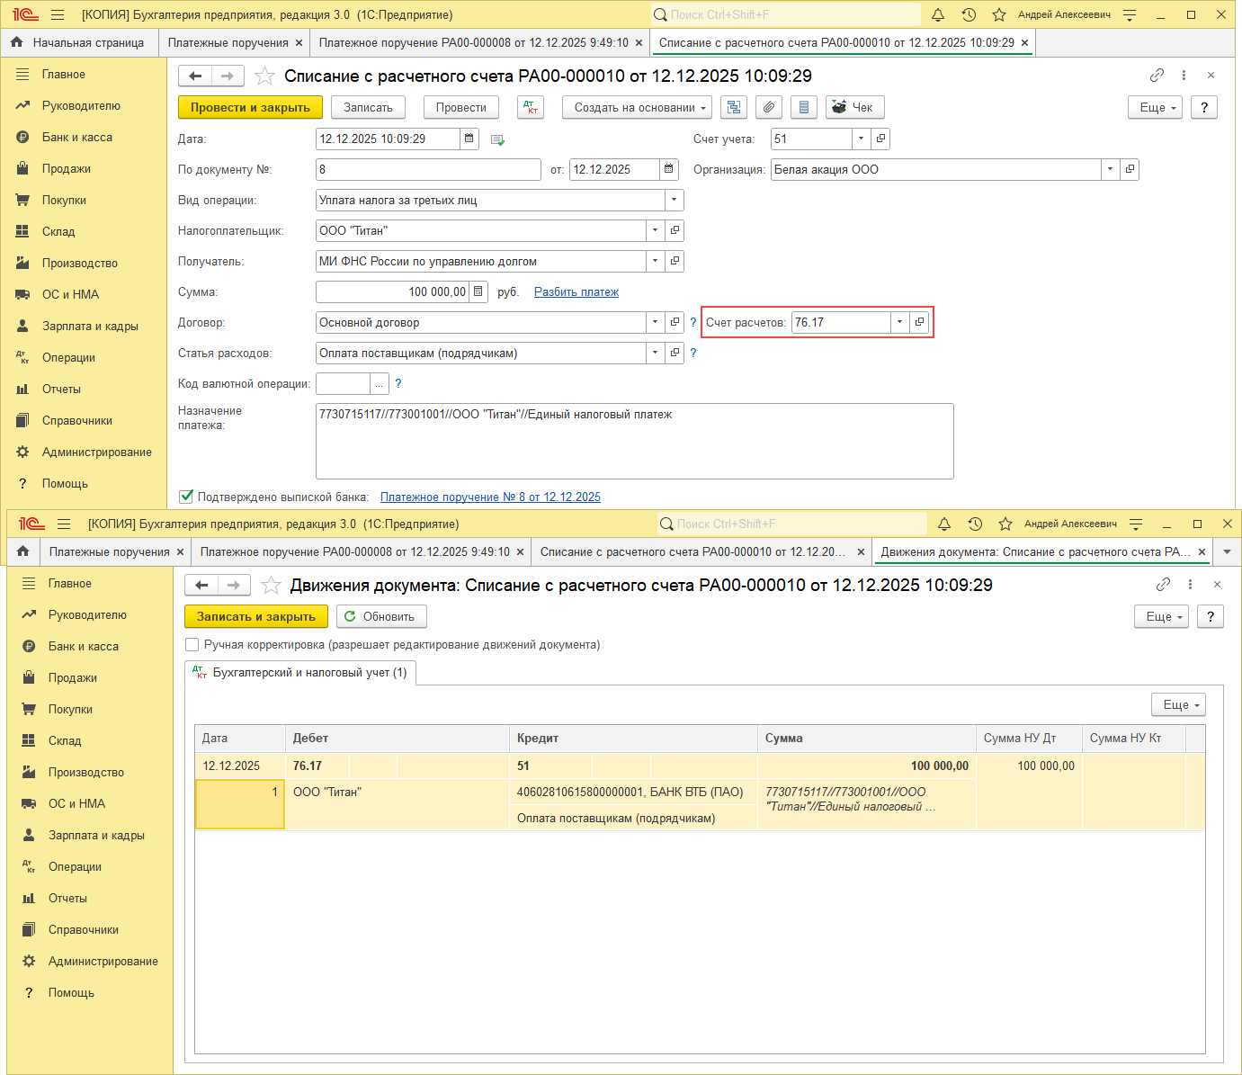Open calendar picker beside the Дата field
The width and height of the screenshot is (1242, 1075).
469,139
